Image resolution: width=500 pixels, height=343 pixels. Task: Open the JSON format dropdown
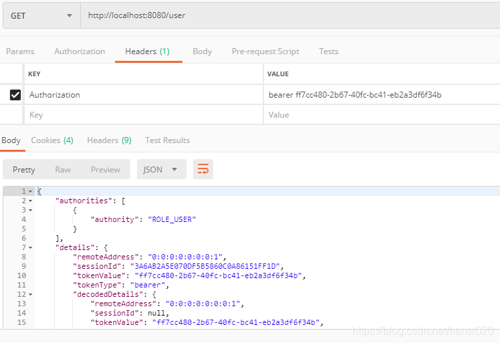click(161, 169)
